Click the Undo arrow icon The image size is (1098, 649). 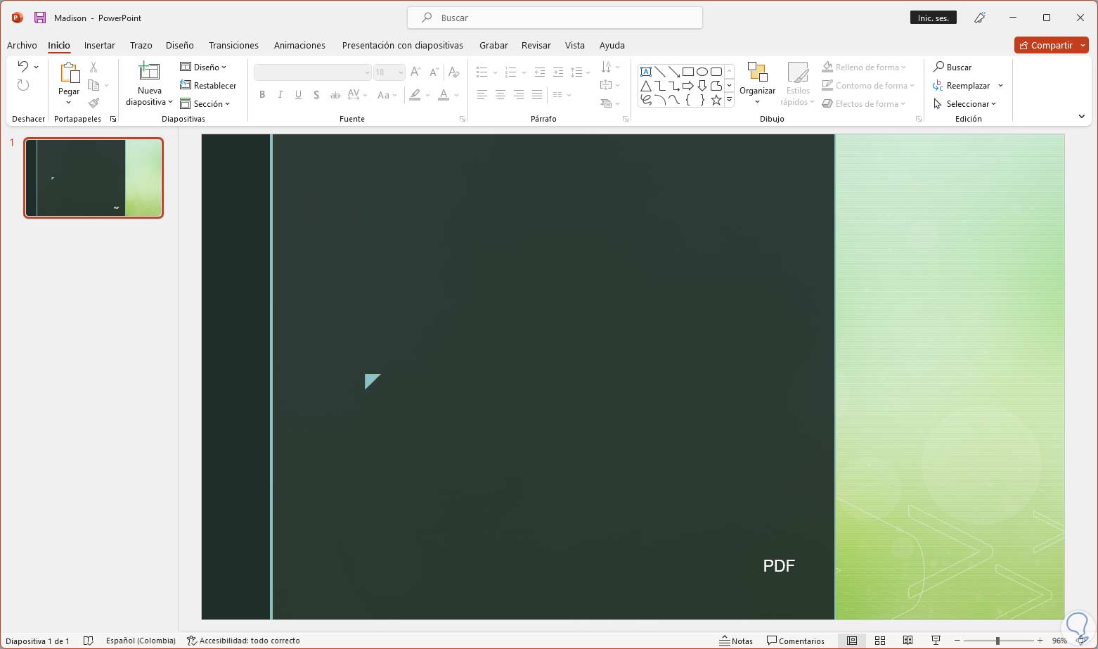(x=23, y=67)
